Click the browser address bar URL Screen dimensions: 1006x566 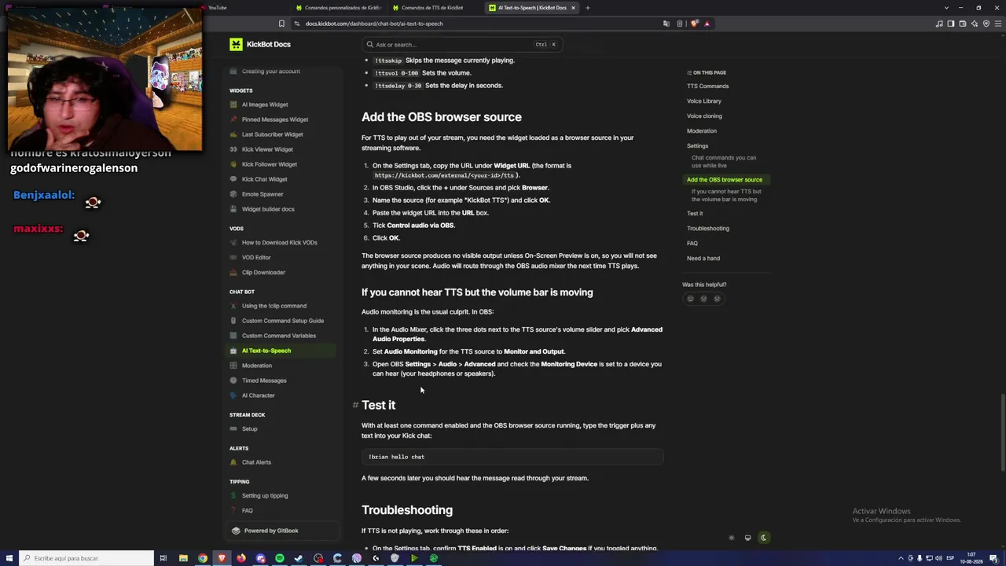coord(374,24)
